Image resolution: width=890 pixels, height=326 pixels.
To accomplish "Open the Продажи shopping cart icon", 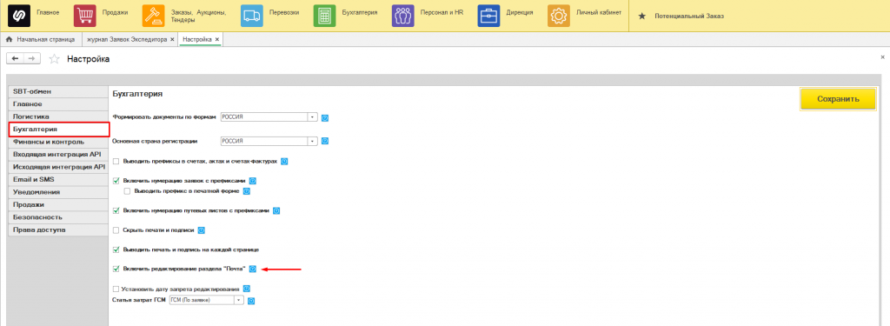I will [x=84, y=16].
